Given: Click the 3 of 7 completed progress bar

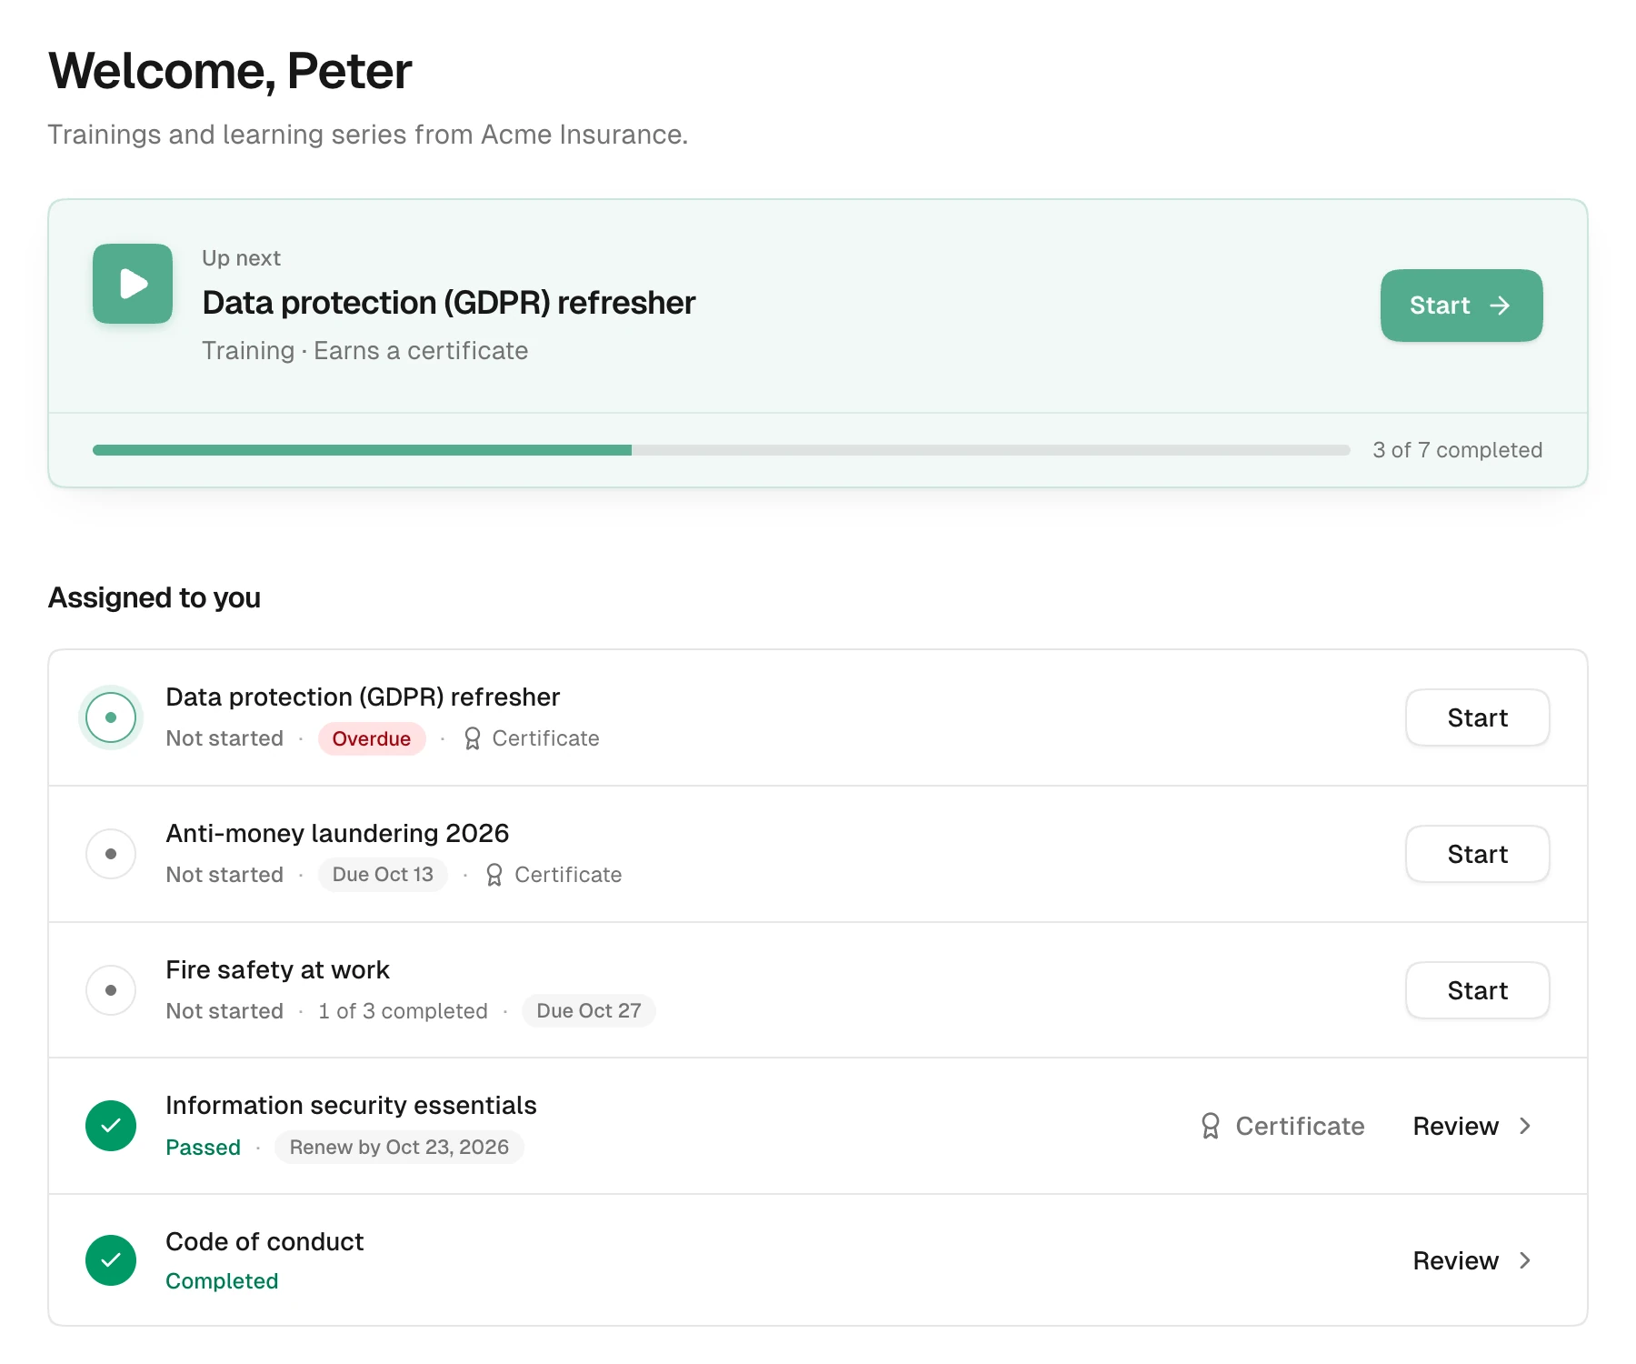Looking at the screenshot, I should 722,450.
